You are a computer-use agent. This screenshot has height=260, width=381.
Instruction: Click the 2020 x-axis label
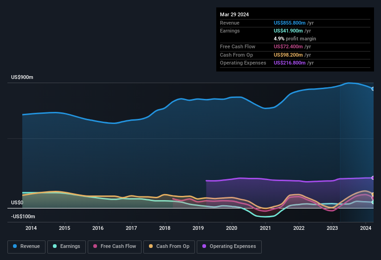[232, 228]
